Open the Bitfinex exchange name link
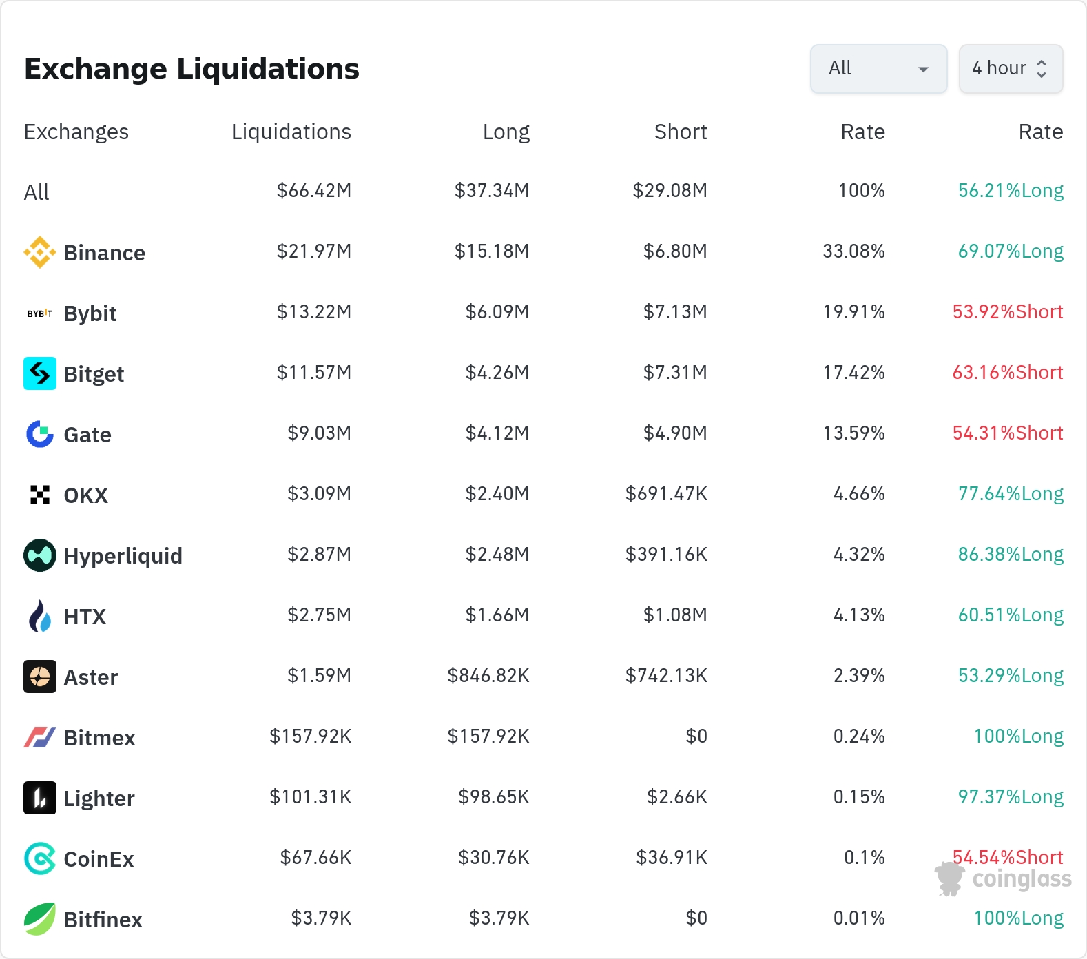Screen dimensions: 1087x959 pyautogui.click(x=103, y=920)
